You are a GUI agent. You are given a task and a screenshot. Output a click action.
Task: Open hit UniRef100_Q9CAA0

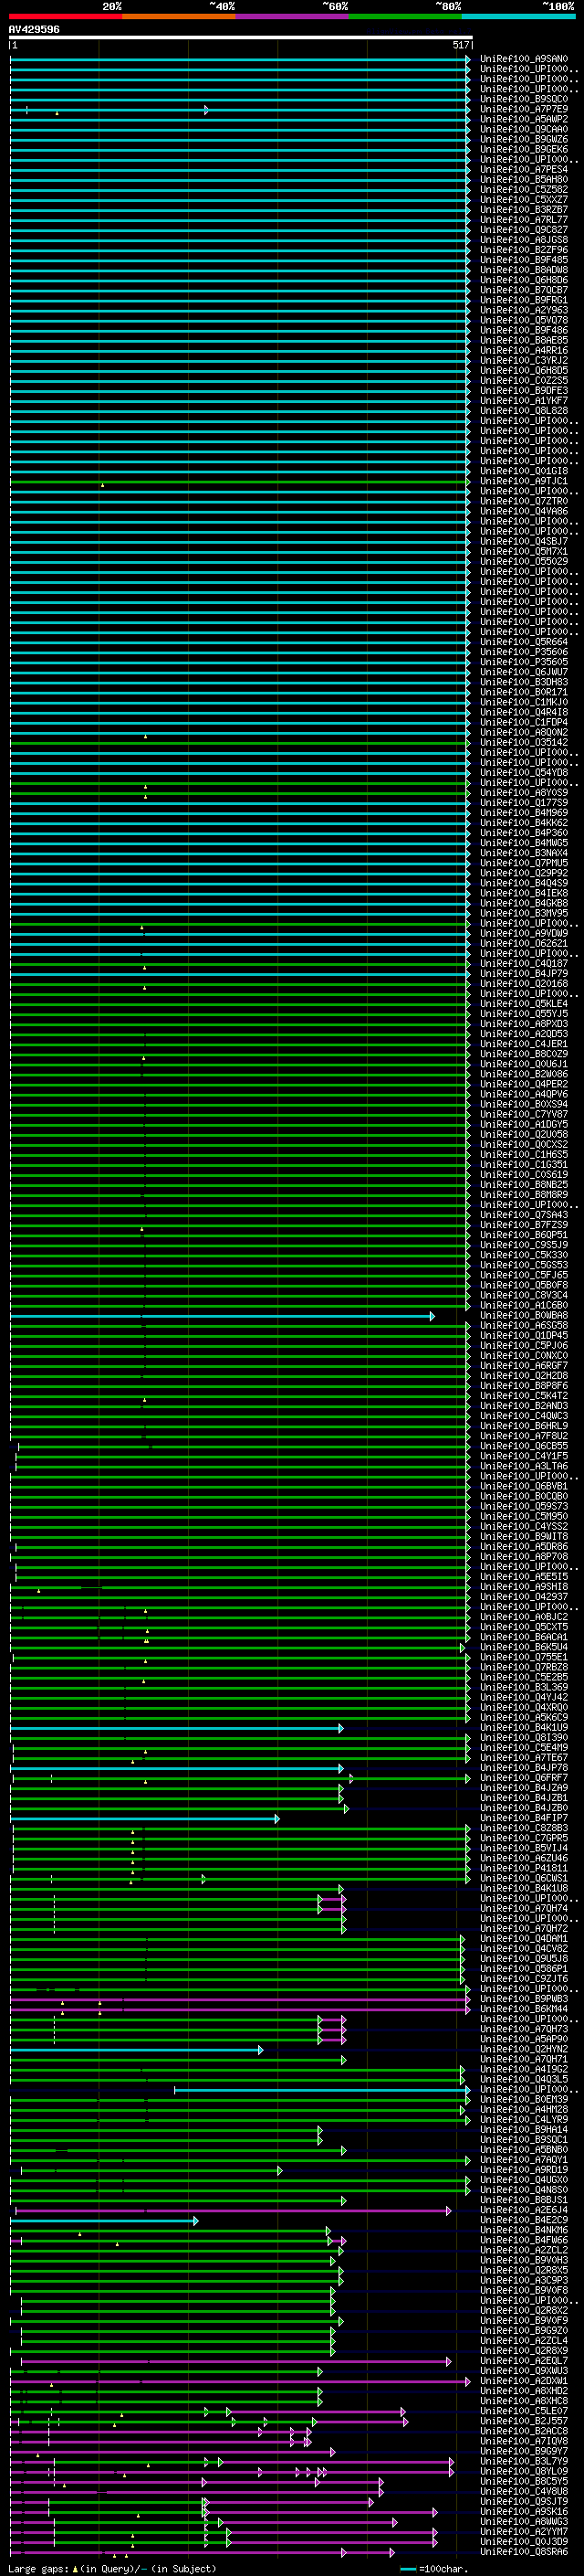[x=524, y=129]
